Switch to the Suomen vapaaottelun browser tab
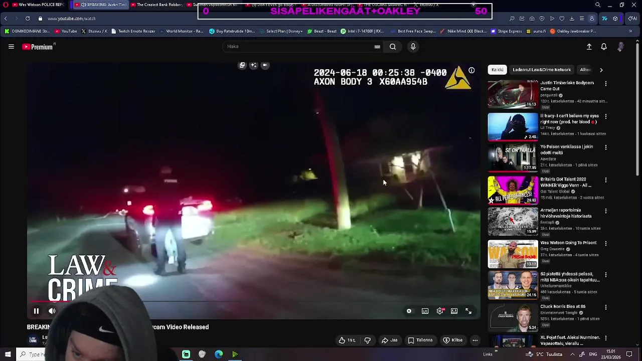The width and height of the screenshot is (642, 361). [213, 5]
